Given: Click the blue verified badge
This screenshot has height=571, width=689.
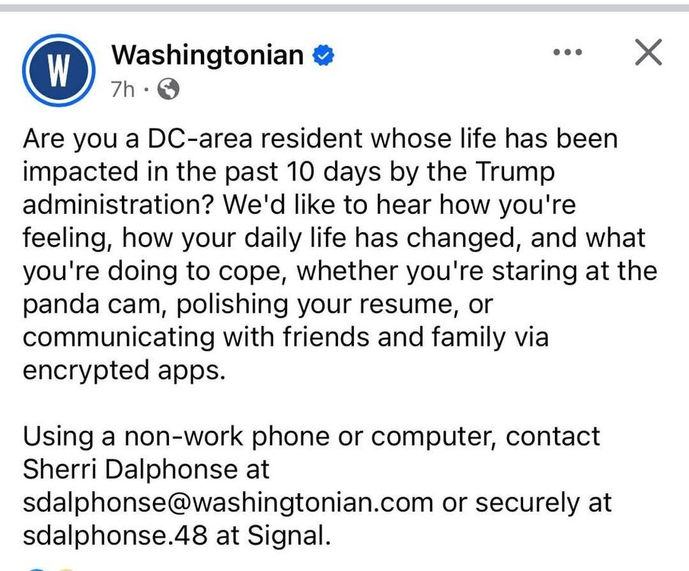Looking at the screenshot, I should (x=324, y=55).
